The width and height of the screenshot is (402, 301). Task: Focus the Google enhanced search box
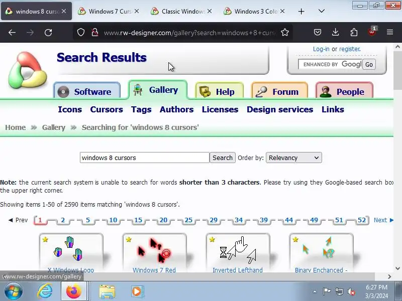point(330,64)
